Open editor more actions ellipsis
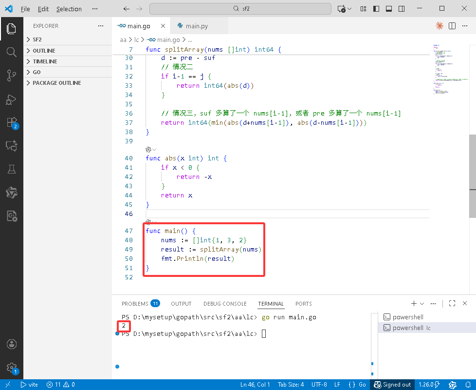Screen dimensions: 476x390 tap(465, 26)
